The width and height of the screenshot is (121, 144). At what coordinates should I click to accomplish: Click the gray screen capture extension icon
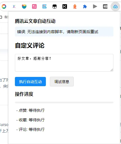point(105,6)
